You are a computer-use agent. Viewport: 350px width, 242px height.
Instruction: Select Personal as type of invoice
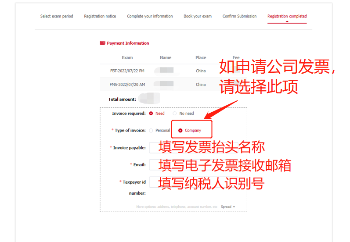point(152,131)
